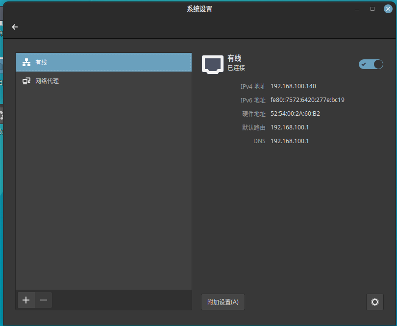Click the 默认路由 value 192.168.100.1
397x326 pixels.
point(290,127)
